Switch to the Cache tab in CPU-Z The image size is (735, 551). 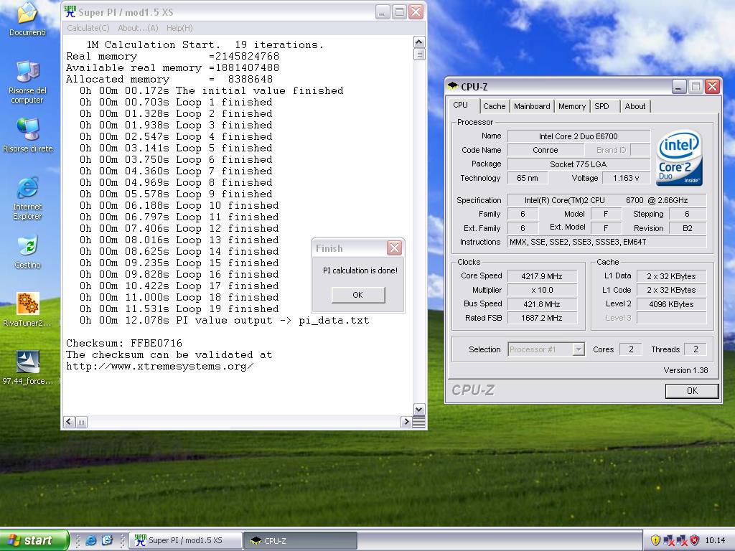[495, 106]
